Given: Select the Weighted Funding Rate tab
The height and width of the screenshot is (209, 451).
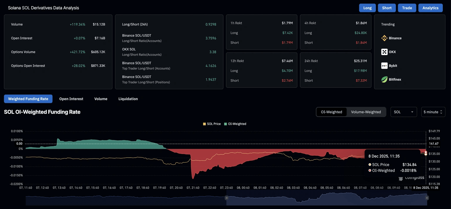Looking at the screenshot, I should [28, 99].
